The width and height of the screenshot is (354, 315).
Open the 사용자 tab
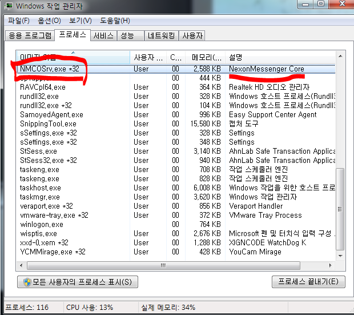pos(192,35)
